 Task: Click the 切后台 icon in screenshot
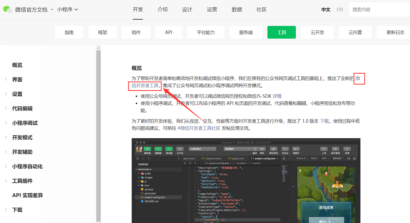[x=285, y=149]
